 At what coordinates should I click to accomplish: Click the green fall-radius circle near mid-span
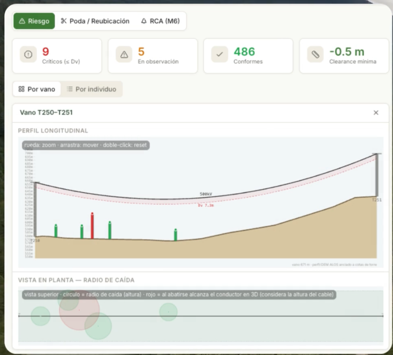168,312
